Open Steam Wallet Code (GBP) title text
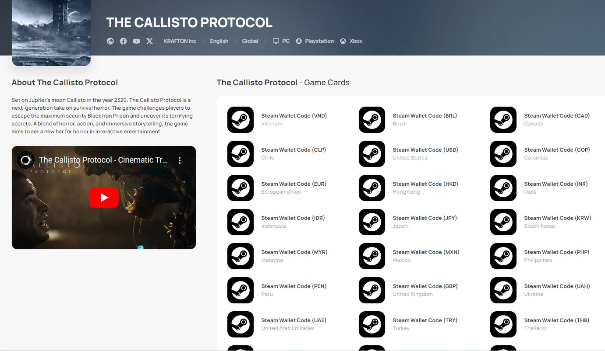 pos(425,286)
